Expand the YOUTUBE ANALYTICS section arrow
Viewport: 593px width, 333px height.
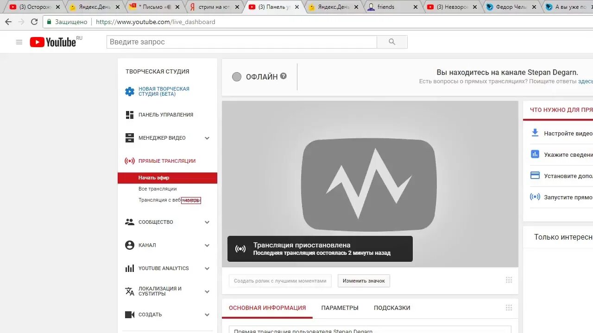(207, 268)
